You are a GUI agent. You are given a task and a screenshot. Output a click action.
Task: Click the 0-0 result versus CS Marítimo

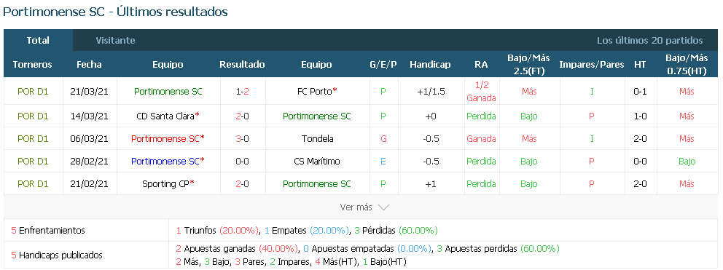pos(243,162)
